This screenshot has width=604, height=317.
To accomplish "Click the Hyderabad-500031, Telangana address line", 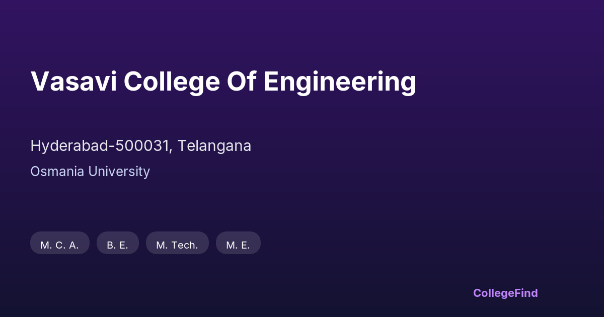I will click(x=140, y=146).
